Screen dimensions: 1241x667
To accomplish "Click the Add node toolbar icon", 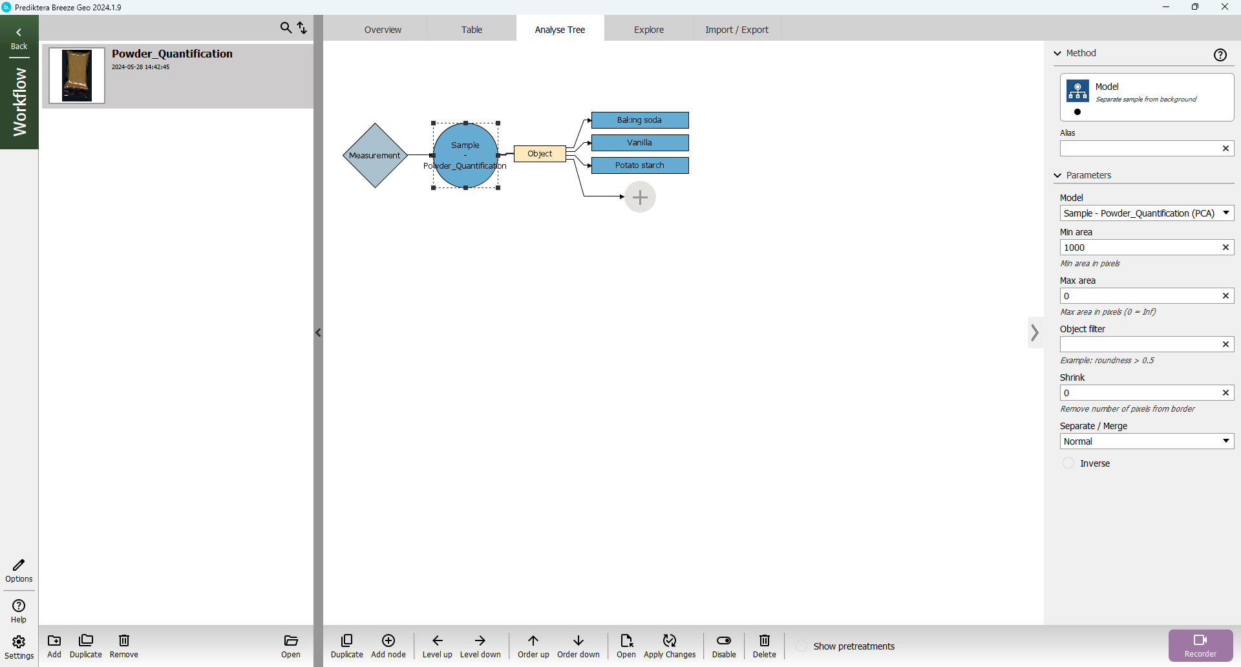I will click(x=388, y=646).
